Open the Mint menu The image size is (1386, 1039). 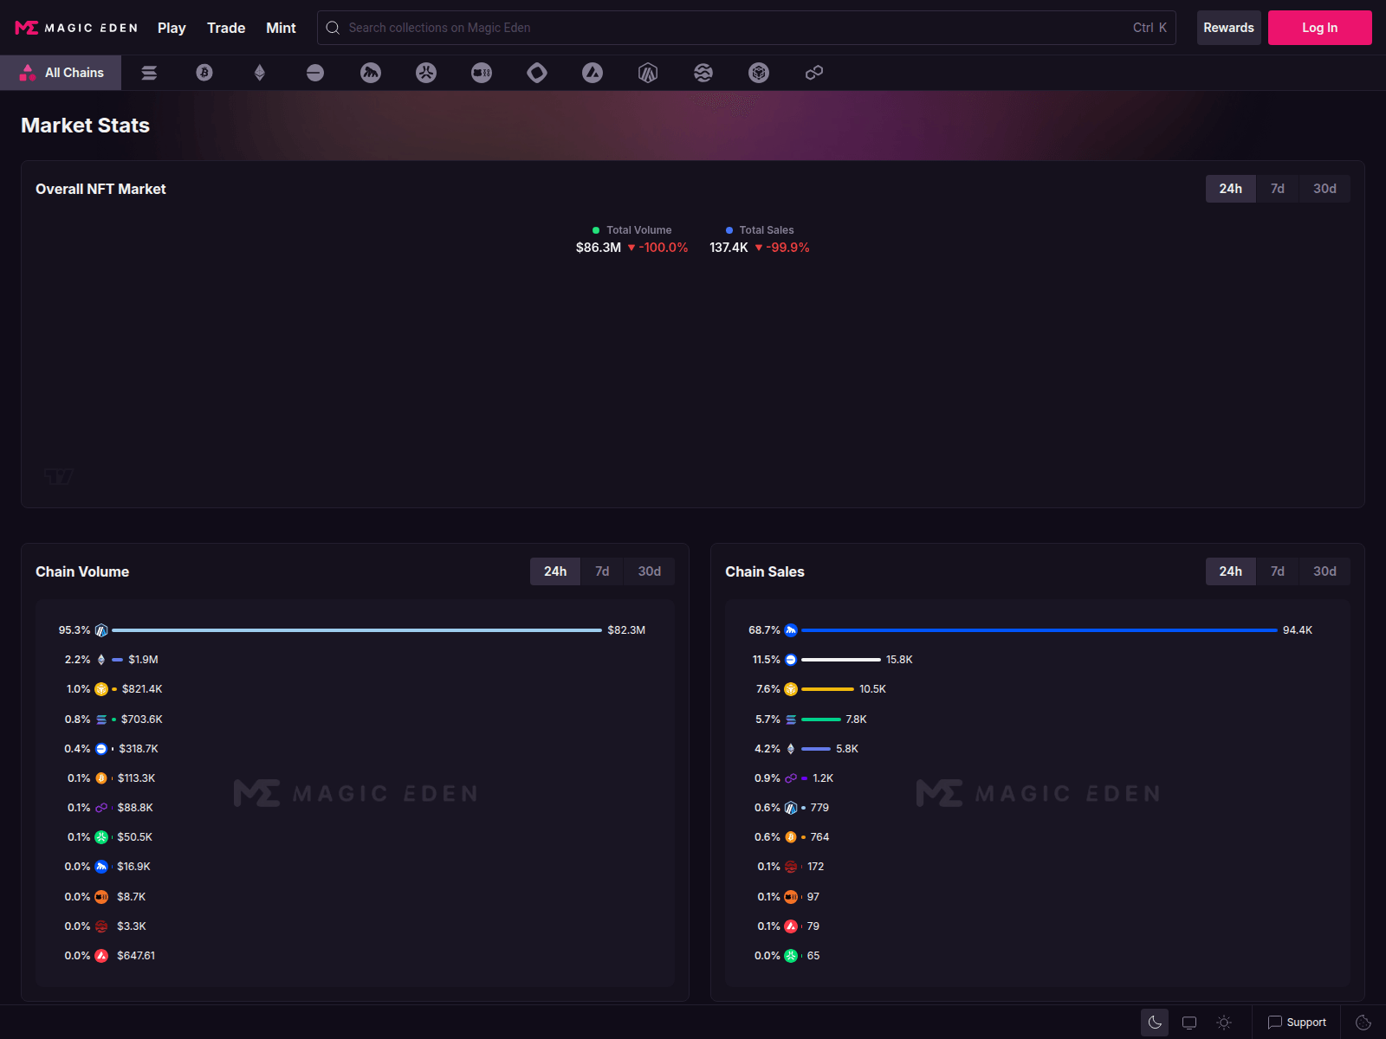(x=281, y=28)
